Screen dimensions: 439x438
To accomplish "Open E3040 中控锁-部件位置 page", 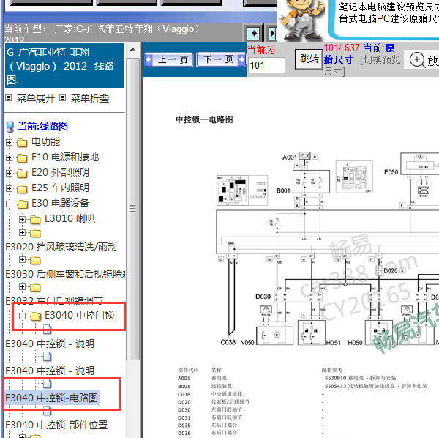I will [x=56, y=425].
